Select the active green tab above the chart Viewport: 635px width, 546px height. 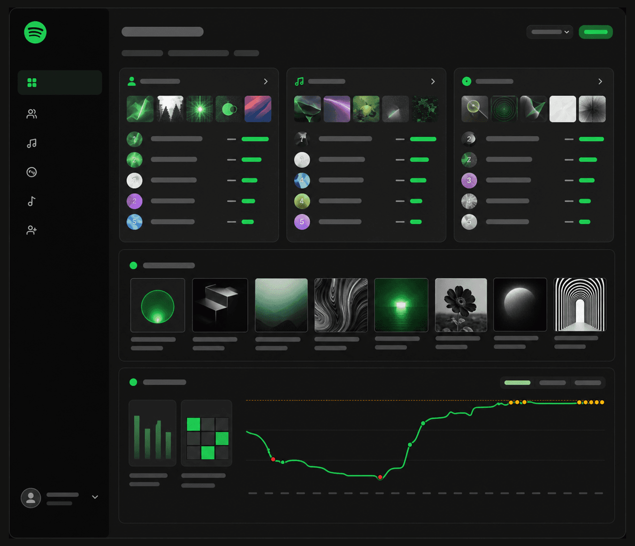tap(517, 383)
